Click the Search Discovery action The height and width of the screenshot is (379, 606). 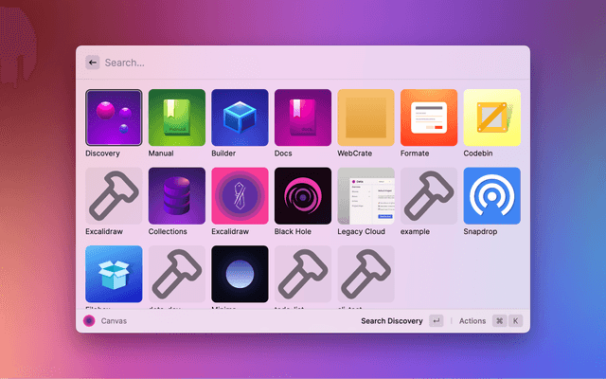point(392,321)
